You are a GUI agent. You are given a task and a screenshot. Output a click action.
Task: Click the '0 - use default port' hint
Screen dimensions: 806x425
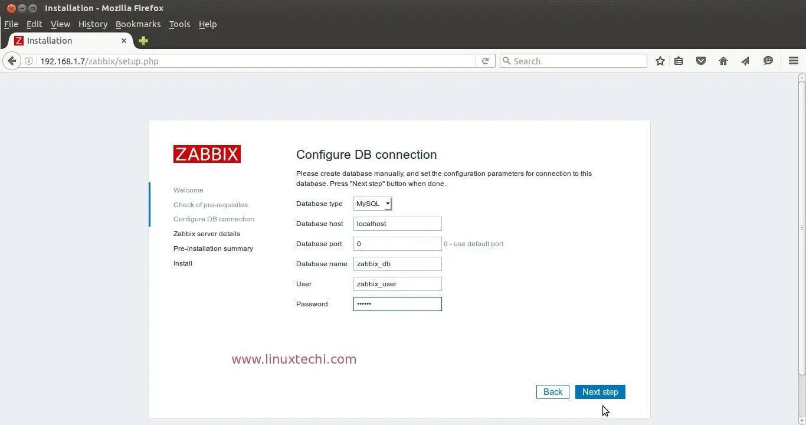click(x=474, y=244)
